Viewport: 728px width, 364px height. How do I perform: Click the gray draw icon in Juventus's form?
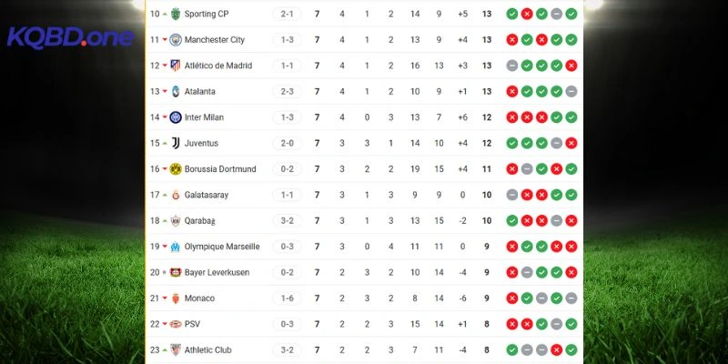(x=556, y=143)
